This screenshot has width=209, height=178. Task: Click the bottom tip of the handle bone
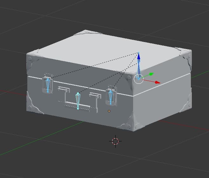(x=78, y=109)
